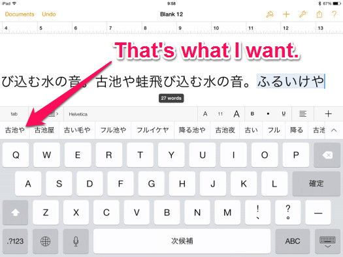Tap the Q key
Viewport: 343px width, 257px height.
point(16,155)
